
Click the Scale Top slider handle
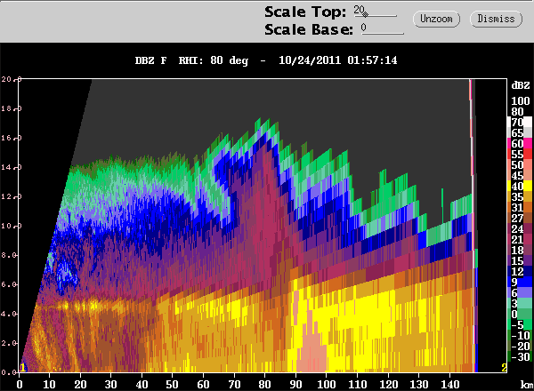[364, 14]
